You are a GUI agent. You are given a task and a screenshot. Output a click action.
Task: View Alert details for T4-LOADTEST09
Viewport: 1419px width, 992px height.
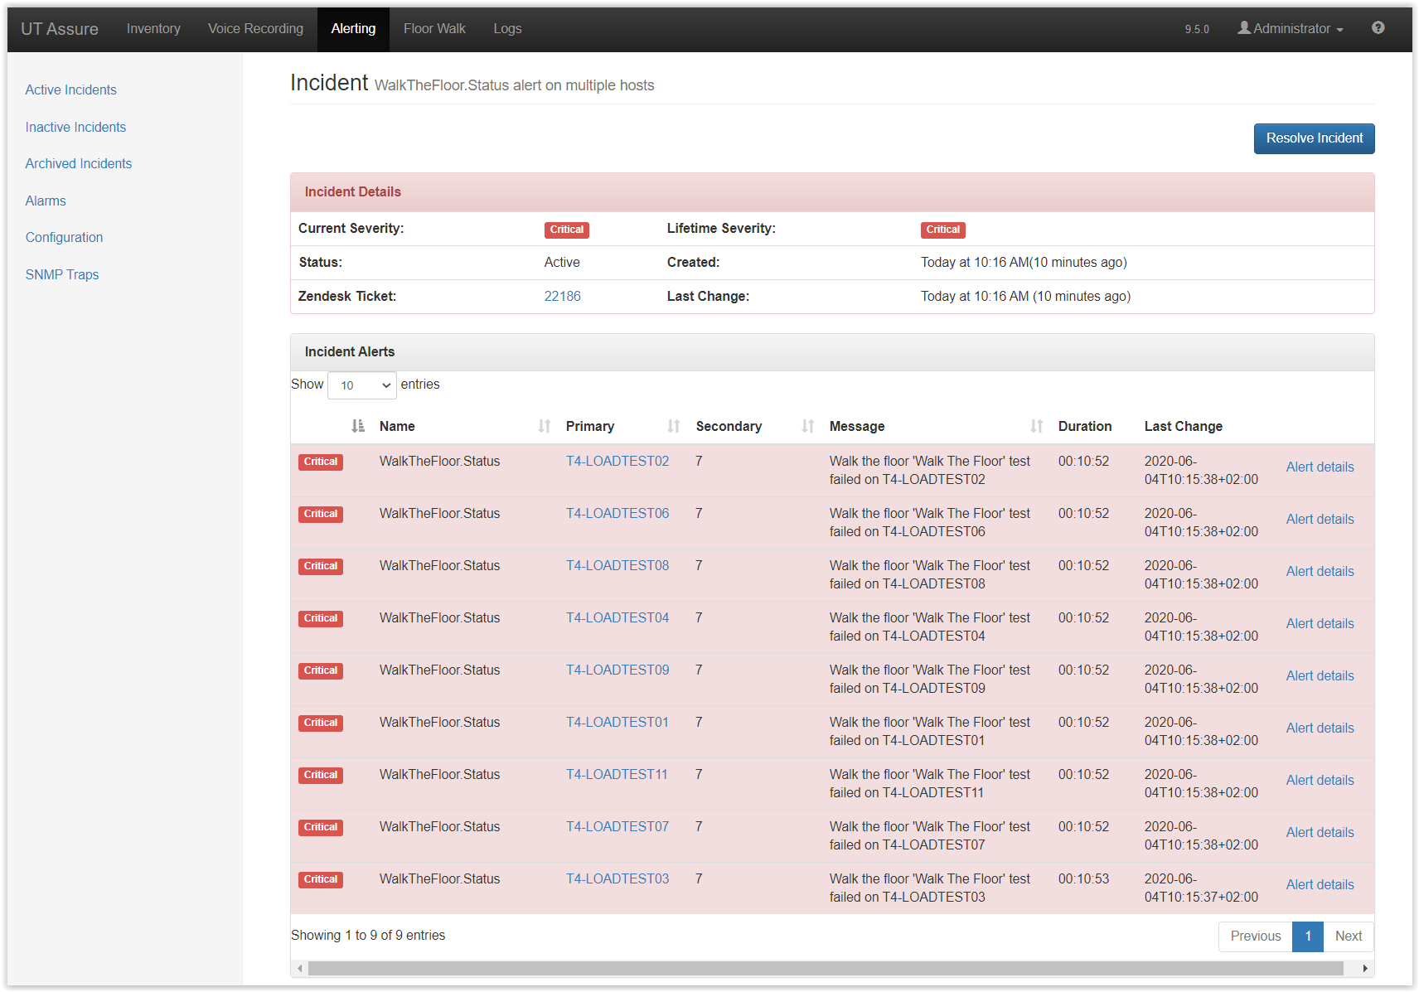click(1320, 675)
